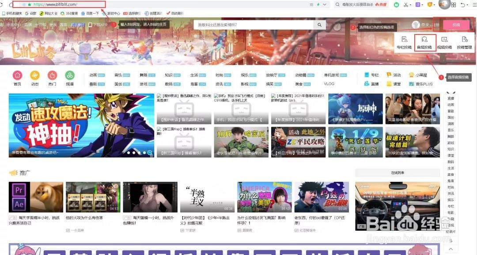Open the 热门 trending icon
This screenshot has height=255, width=477.
(52, 75)
